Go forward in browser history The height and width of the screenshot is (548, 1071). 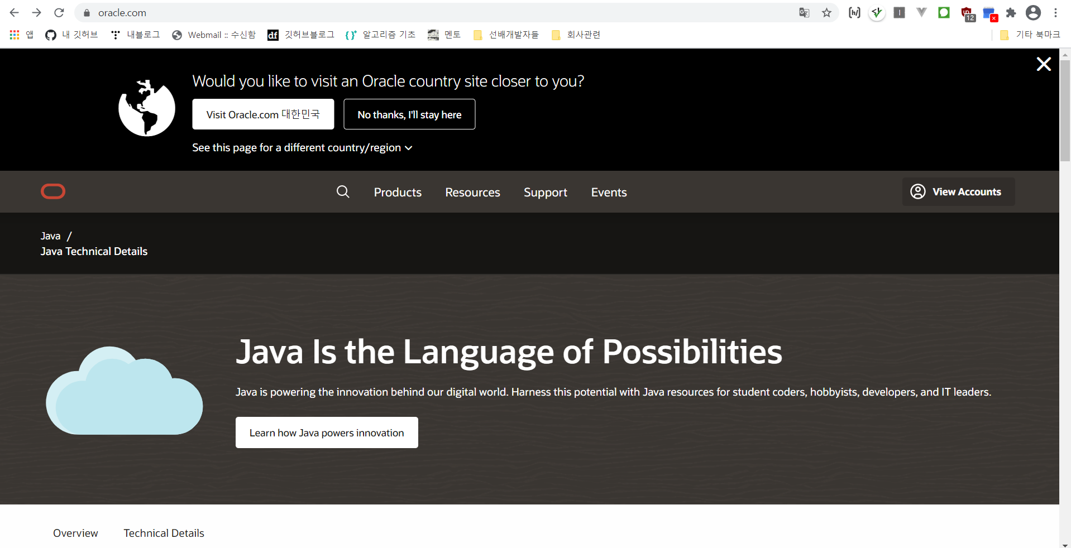pos(37,12)
